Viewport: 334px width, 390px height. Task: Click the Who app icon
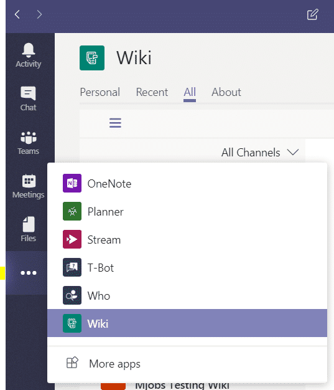pyautogui.click(x=72, y=295)
